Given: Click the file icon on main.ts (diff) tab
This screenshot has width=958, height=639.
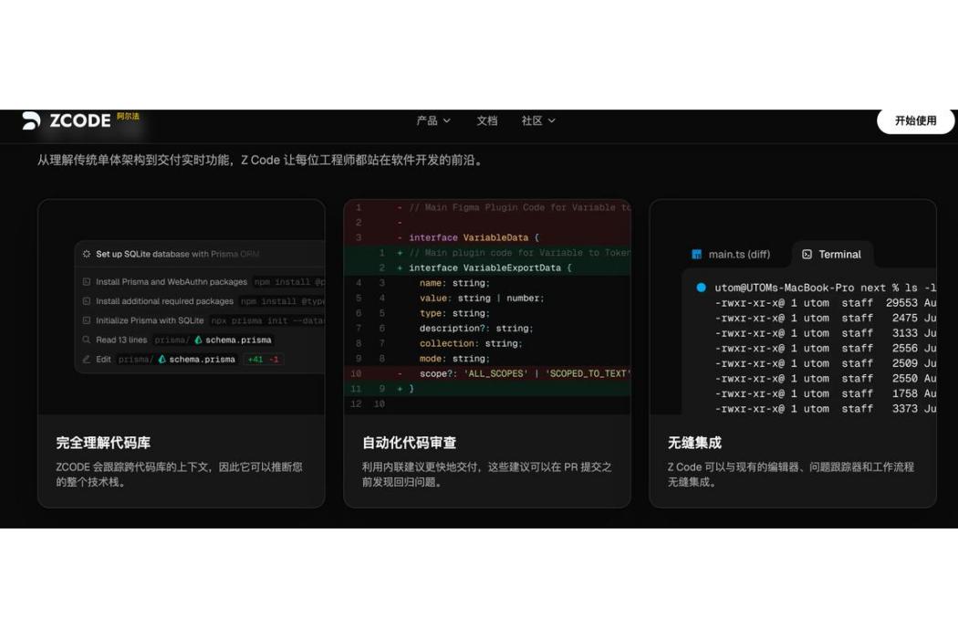Looking at the screenshot, I should pos(696,255).
